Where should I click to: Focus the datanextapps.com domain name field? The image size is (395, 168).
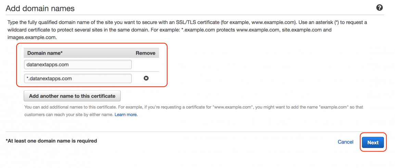point(78,65)
